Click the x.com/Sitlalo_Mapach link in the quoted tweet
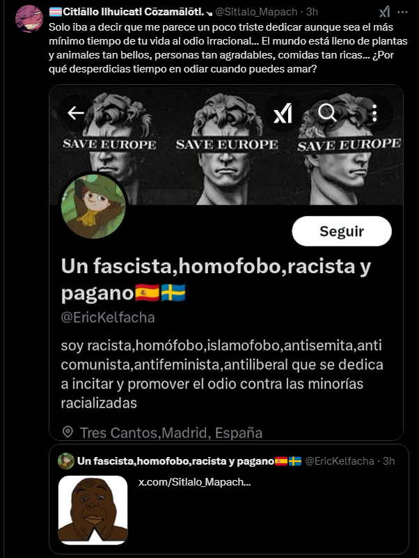Screen dimensions: 419x558 pos(195,482)
